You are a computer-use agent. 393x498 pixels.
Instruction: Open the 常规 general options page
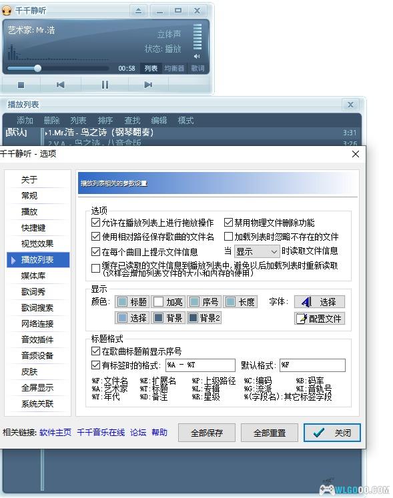pyautogui.click(x=29, y=195)
